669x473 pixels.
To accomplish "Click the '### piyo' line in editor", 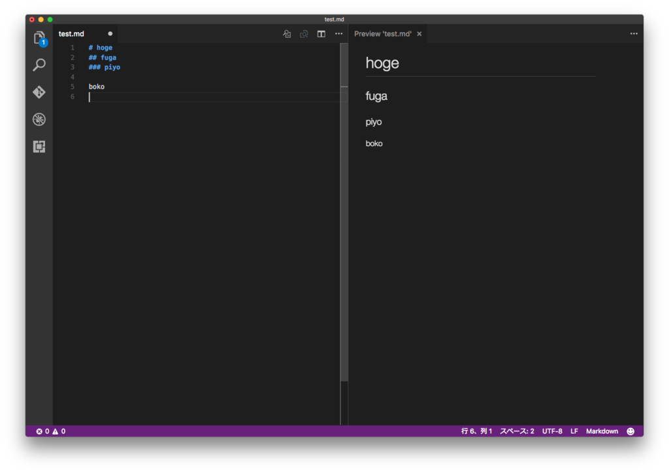I will click(x=105, y=67).
